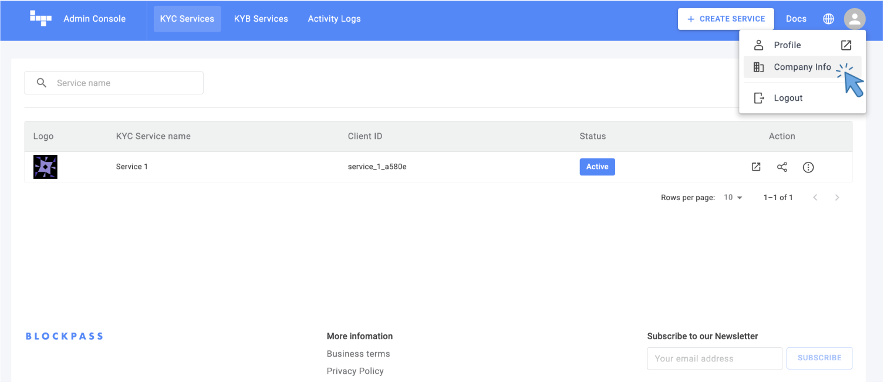Click the Service name search field
This screenshot has height=386, width=884.
pos(123,83)
